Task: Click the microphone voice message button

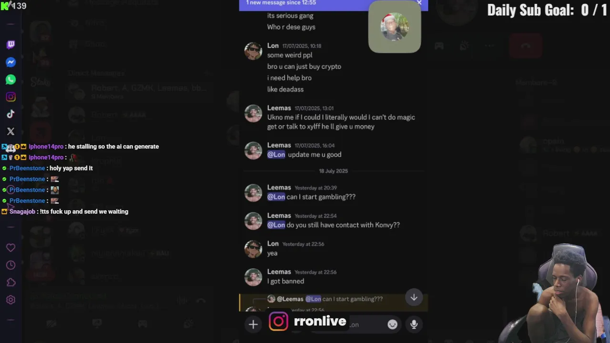Action: 414,324
